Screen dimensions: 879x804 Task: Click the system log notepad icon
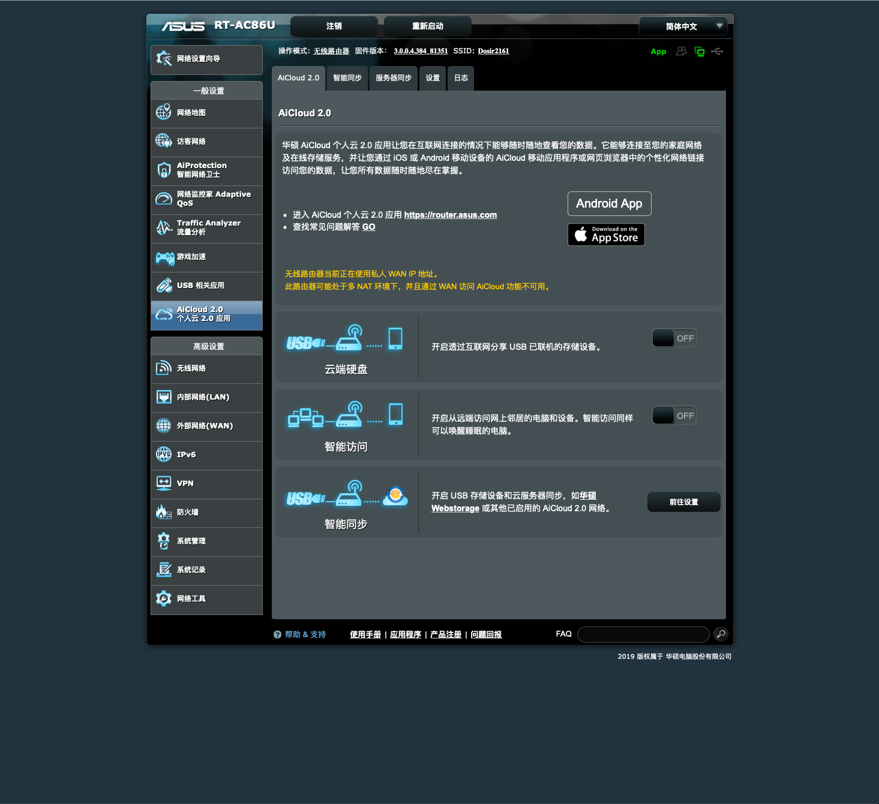click(x=164, y=569)
